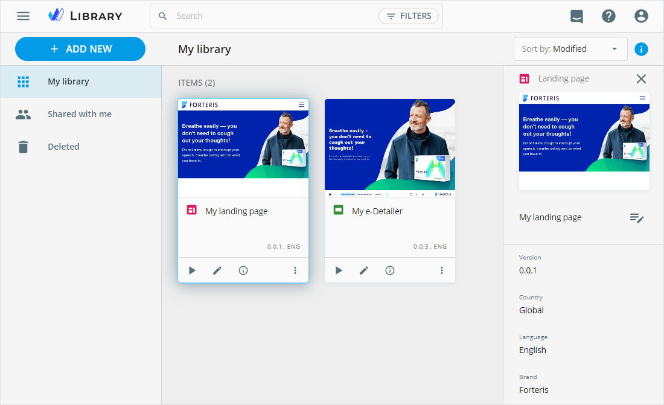Screen dimensions: 664x405
Task: Open the help question mark icon
Action: (608, 16)
